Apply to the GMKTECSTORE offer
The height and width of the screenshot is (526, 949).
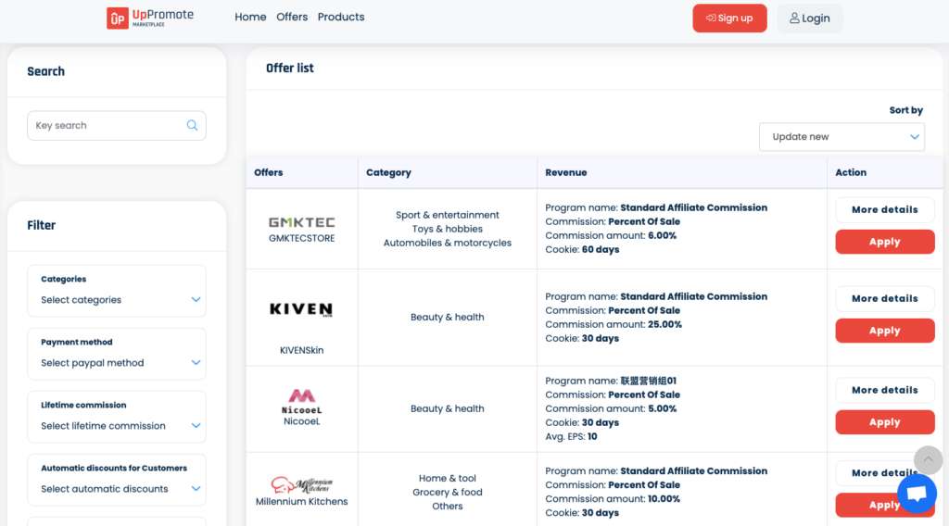(x=884, y=242)
